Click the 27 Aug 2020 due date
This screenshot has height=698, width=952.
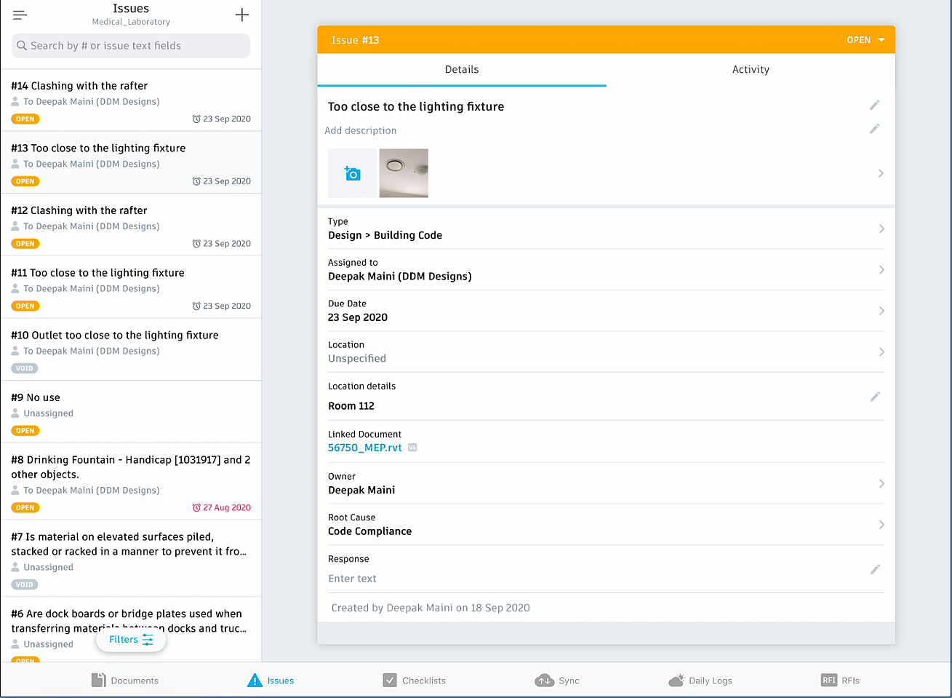(x=227, y=507)
